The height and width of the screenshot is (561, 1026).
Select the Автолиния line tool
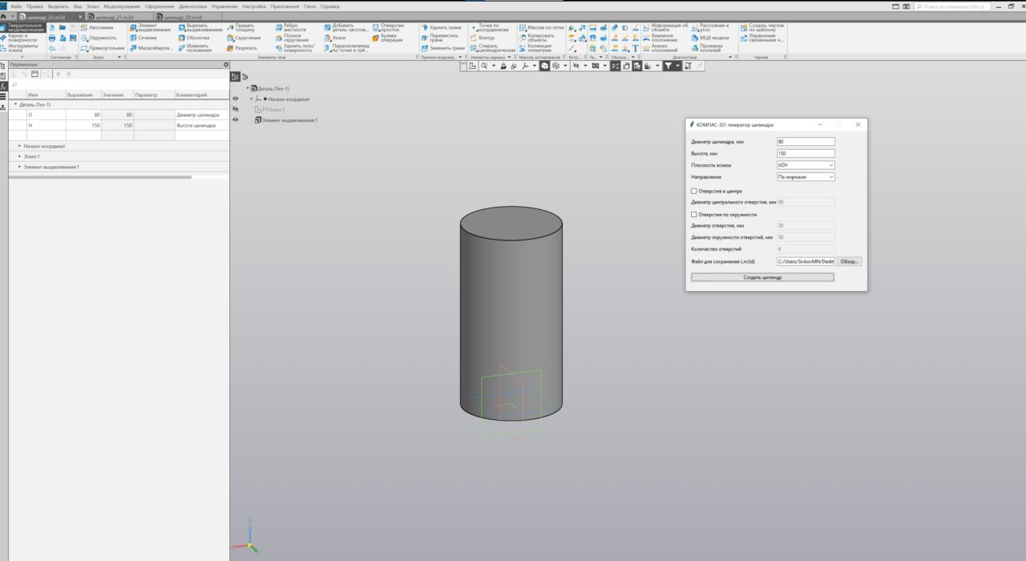96,27
